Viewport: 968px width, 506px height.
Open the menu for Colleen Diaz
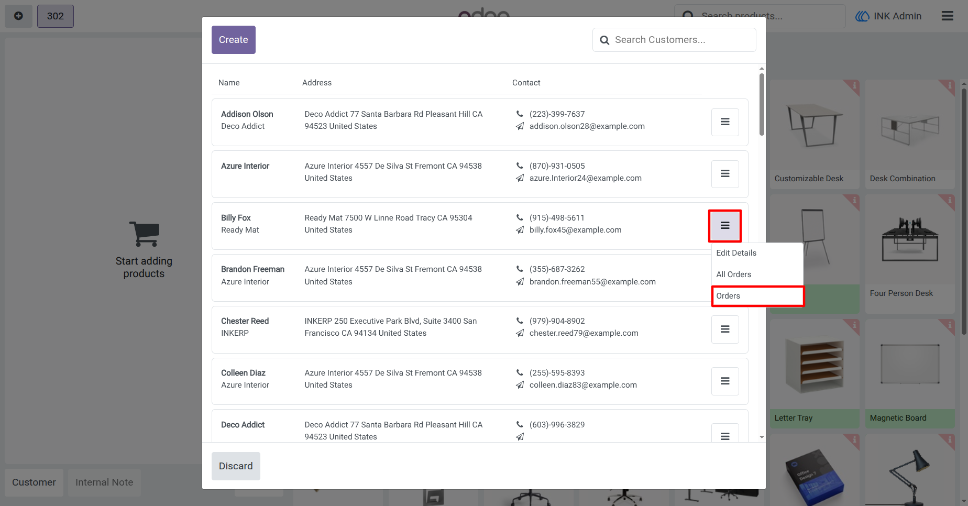click(x=725, y=381)
